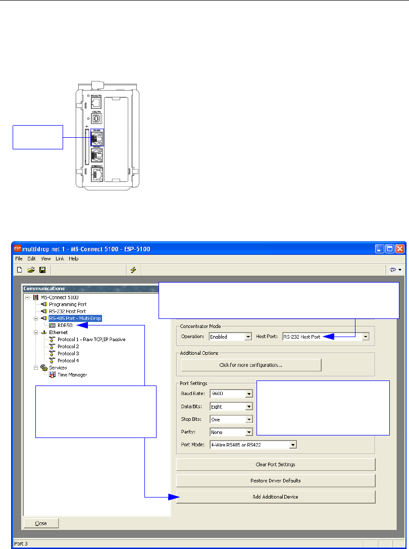This screenshot has height=549, width=409.
Task: Minimize the ESP-5100 window
Action: (x=379, y=249)
